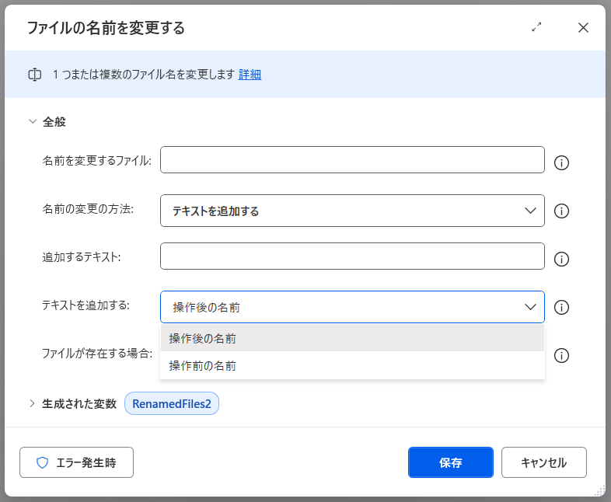Click info icon beside 名前を変更するファイル field
The height and width of the screenshot is (502, 611).
pos(561,162)
